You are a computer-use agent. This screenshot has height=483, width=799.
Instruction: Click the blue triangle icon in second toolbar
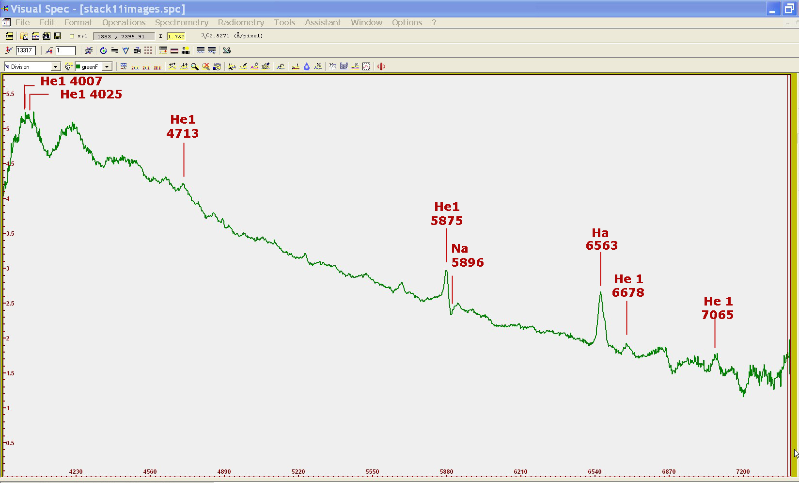coord(125,50)
